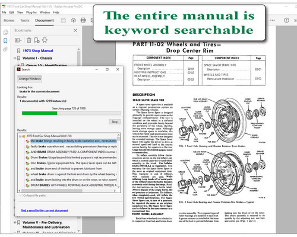
Task: Click the Save file icon
Action: 64,20
